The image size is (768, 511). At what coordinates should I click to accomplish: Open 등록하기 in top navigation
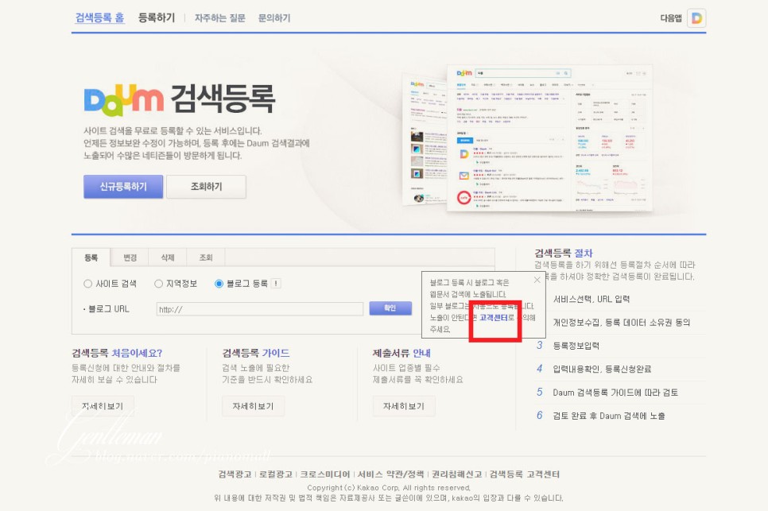coord(157,18)
